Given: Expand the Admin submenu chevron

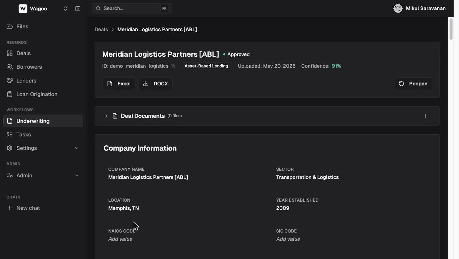Looking at the screenshot, I should click(x=77, y=176).
